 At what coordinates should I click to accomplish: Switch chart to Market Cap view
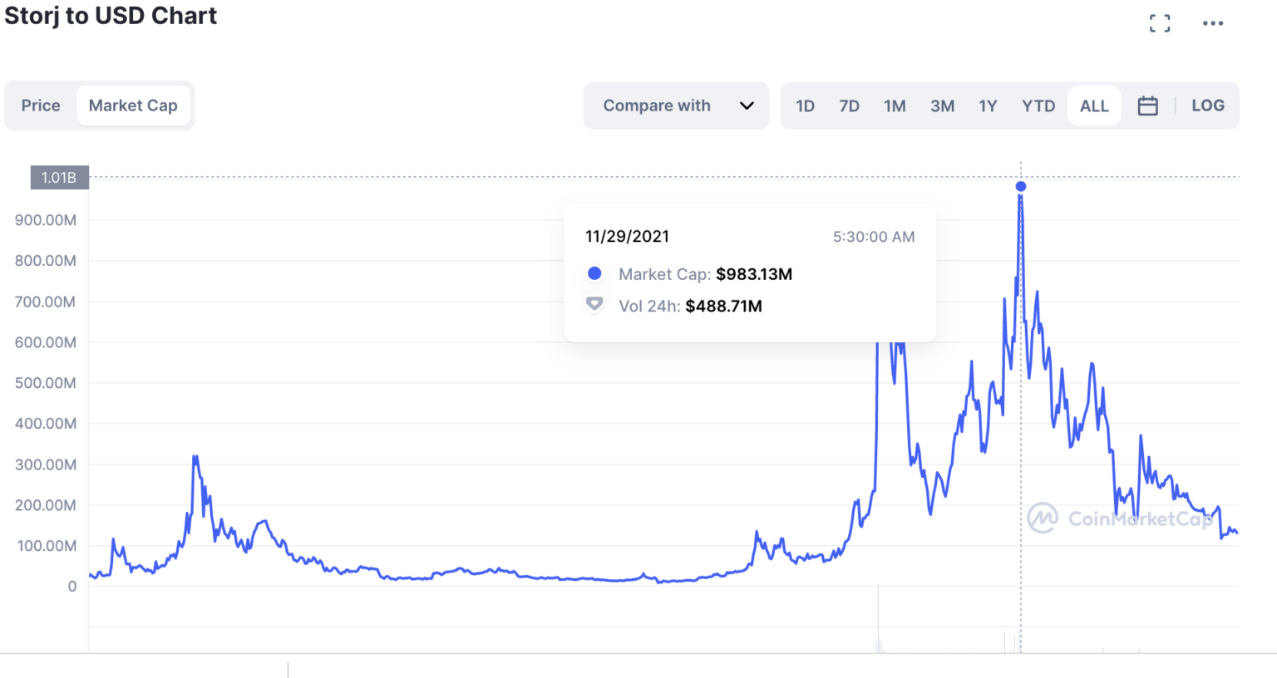[133, 106]
